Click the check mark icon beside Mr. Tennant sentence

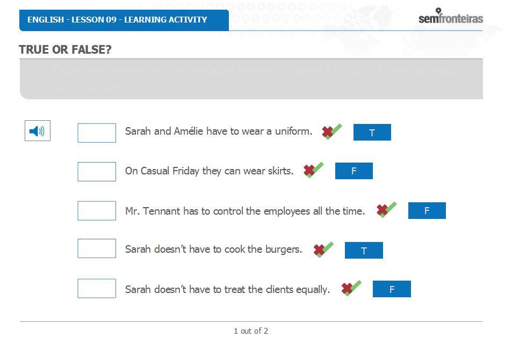tap(386, 210)
